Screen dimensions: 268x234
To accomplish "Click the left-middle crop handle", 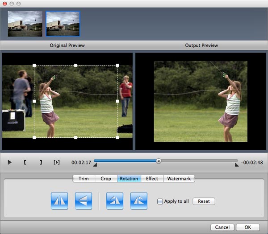I will (x=34, y=101).
